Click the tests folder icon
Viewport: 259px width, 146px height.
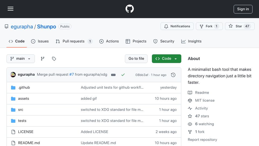pos(13,121)
